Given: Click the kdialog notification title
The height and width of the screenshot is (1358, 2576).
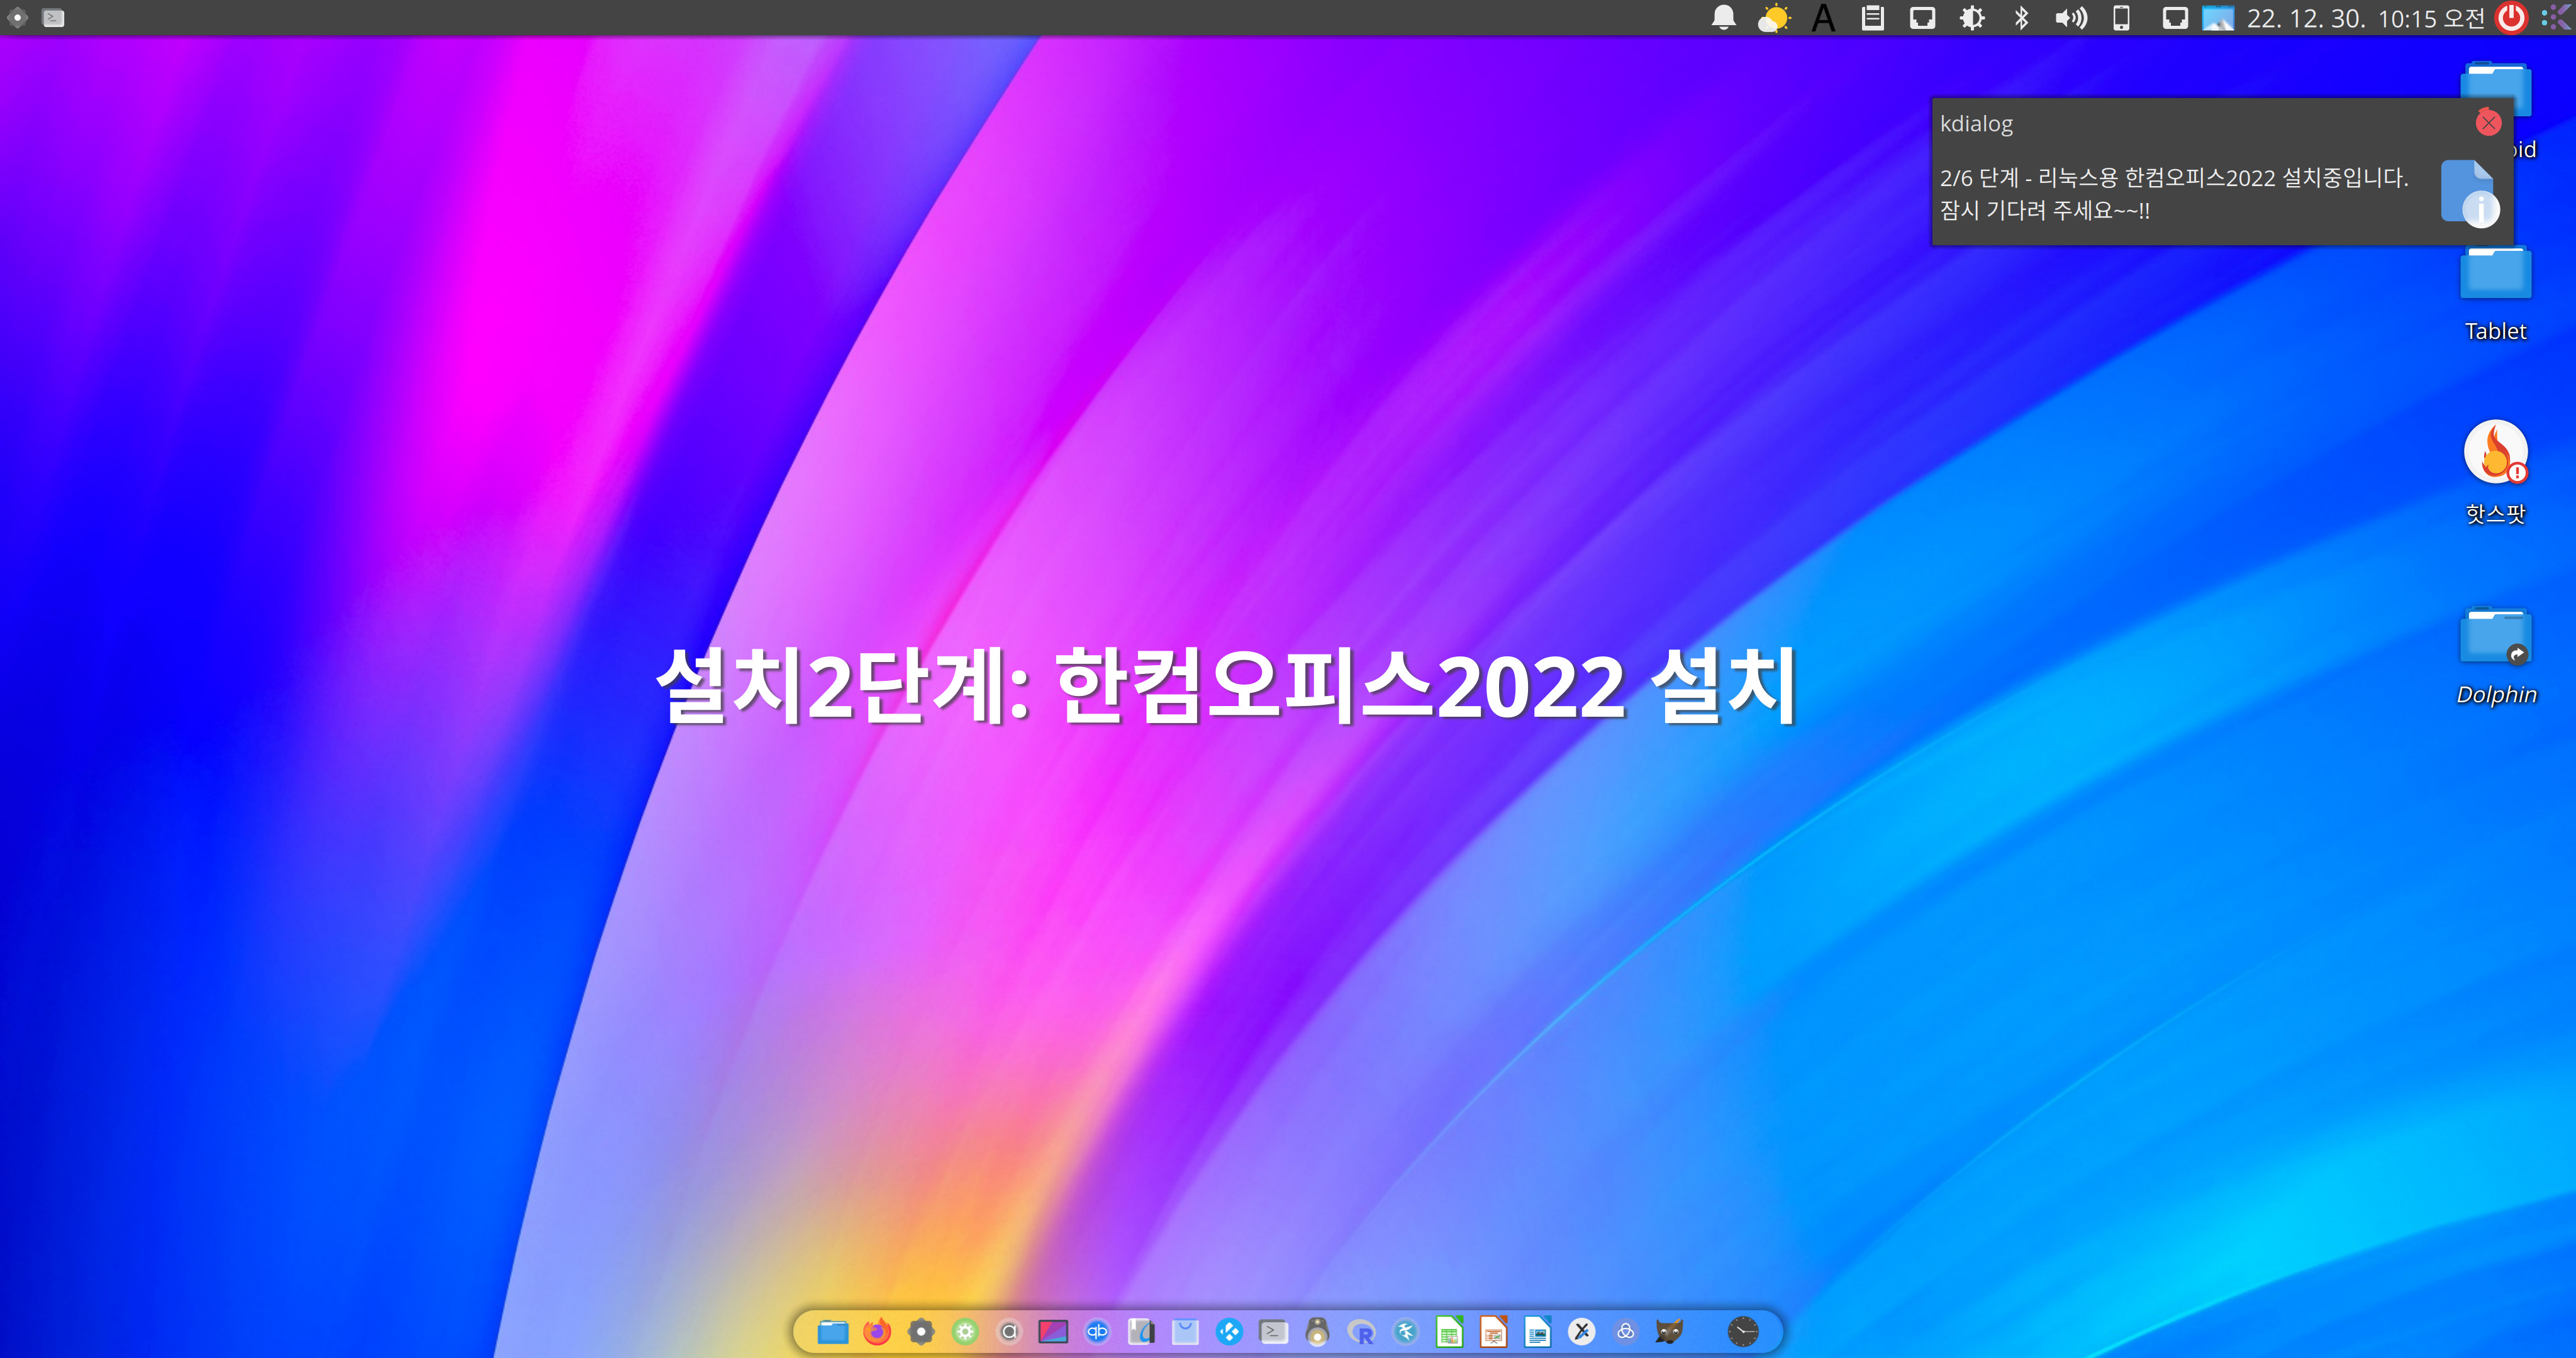Looking at the screenshot, I should [1976, 124].
